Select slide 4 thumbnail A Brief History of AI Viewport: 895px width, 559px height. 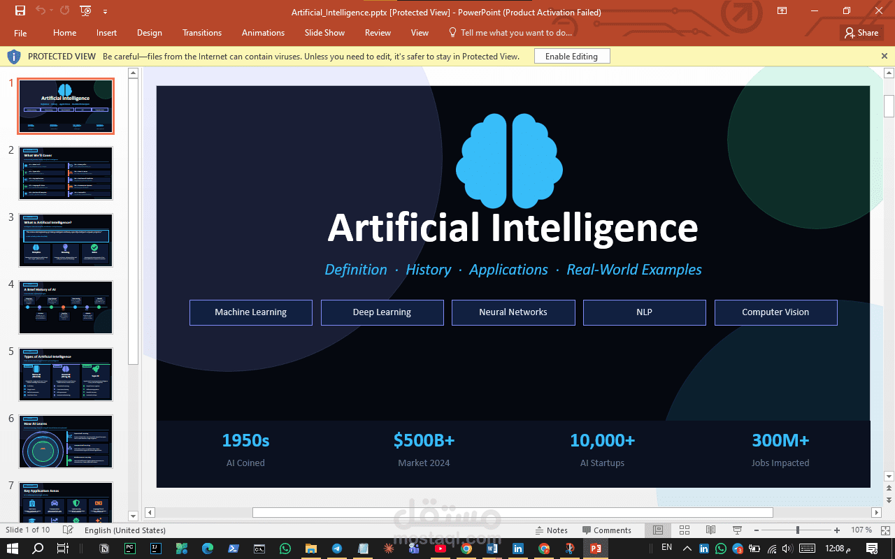(x=66, y=307)
